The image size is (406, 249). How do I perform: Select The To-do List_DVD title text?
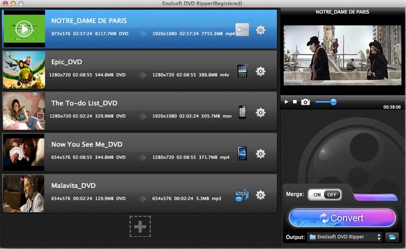click(84, 103)
